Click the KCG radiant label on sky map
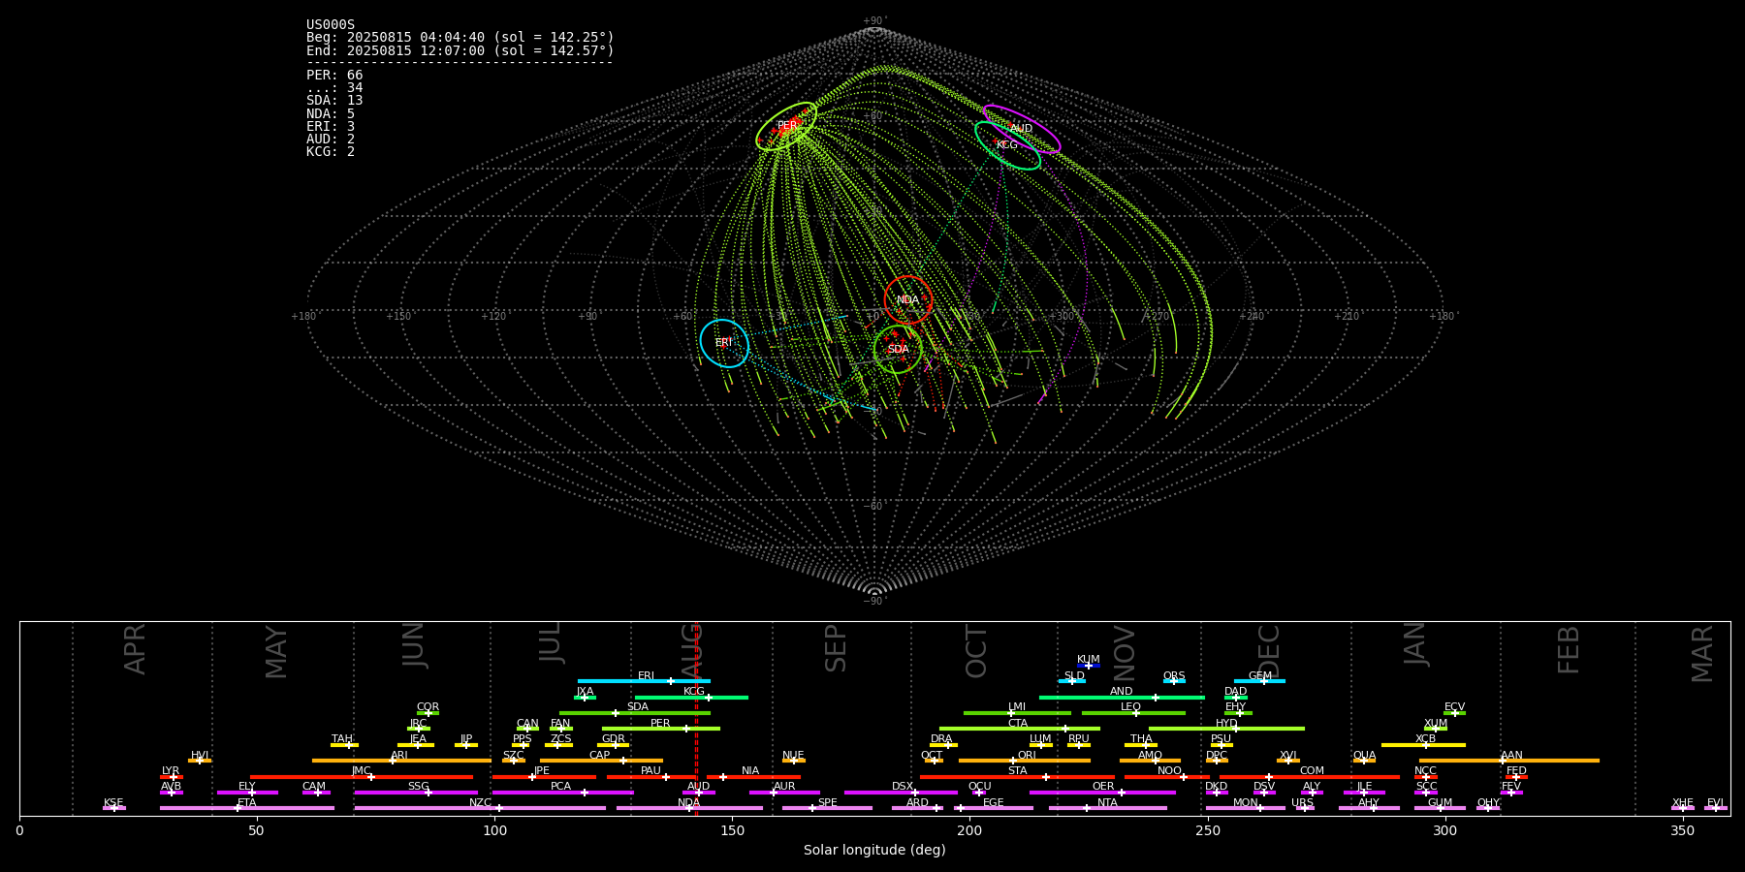This screenshot has width=1745, height=872. (x=1007, y=145)
